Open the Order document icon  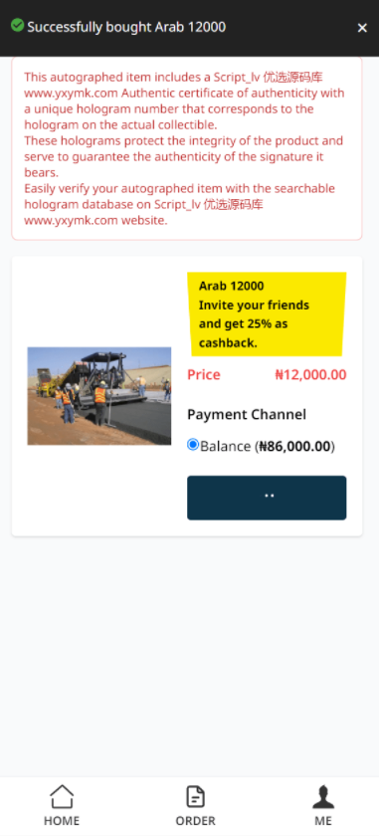[196, 796]
